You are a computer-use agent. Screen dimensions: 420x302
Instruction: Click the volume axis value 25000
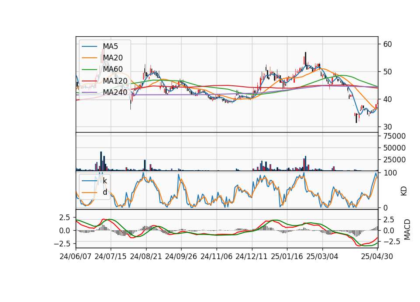tap(394, 160)
